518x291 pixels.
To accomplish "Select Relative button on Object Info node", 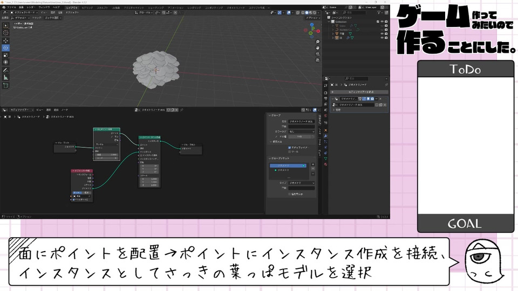I will tap(86, 193).
